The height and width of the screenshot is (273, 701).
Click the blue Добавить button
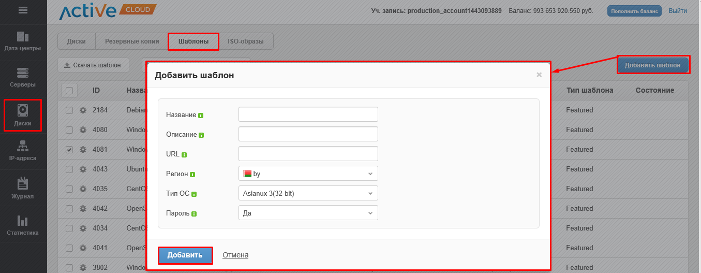[x=185, y=255]
